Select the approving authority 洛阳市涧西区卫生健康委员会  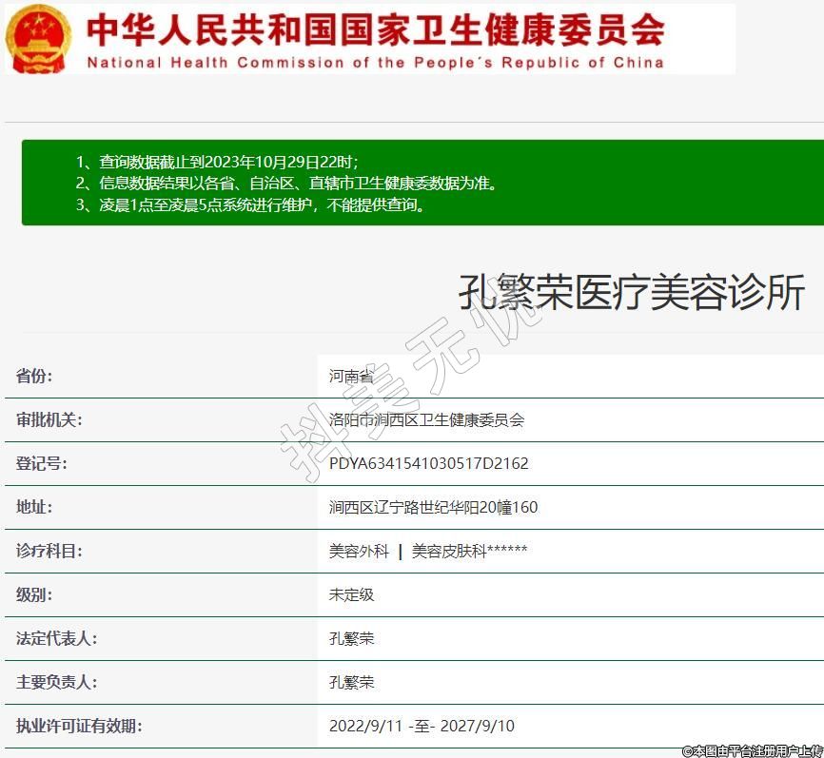coord(426,419)
